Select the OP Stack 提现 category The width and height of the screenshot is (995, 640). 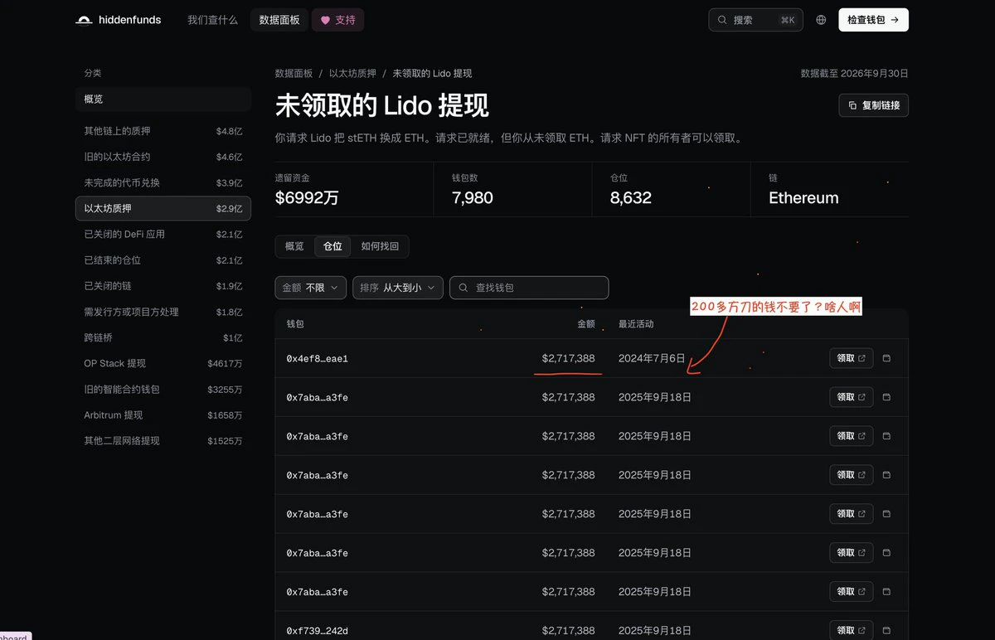pyautogui.click(x=163, y=363)
